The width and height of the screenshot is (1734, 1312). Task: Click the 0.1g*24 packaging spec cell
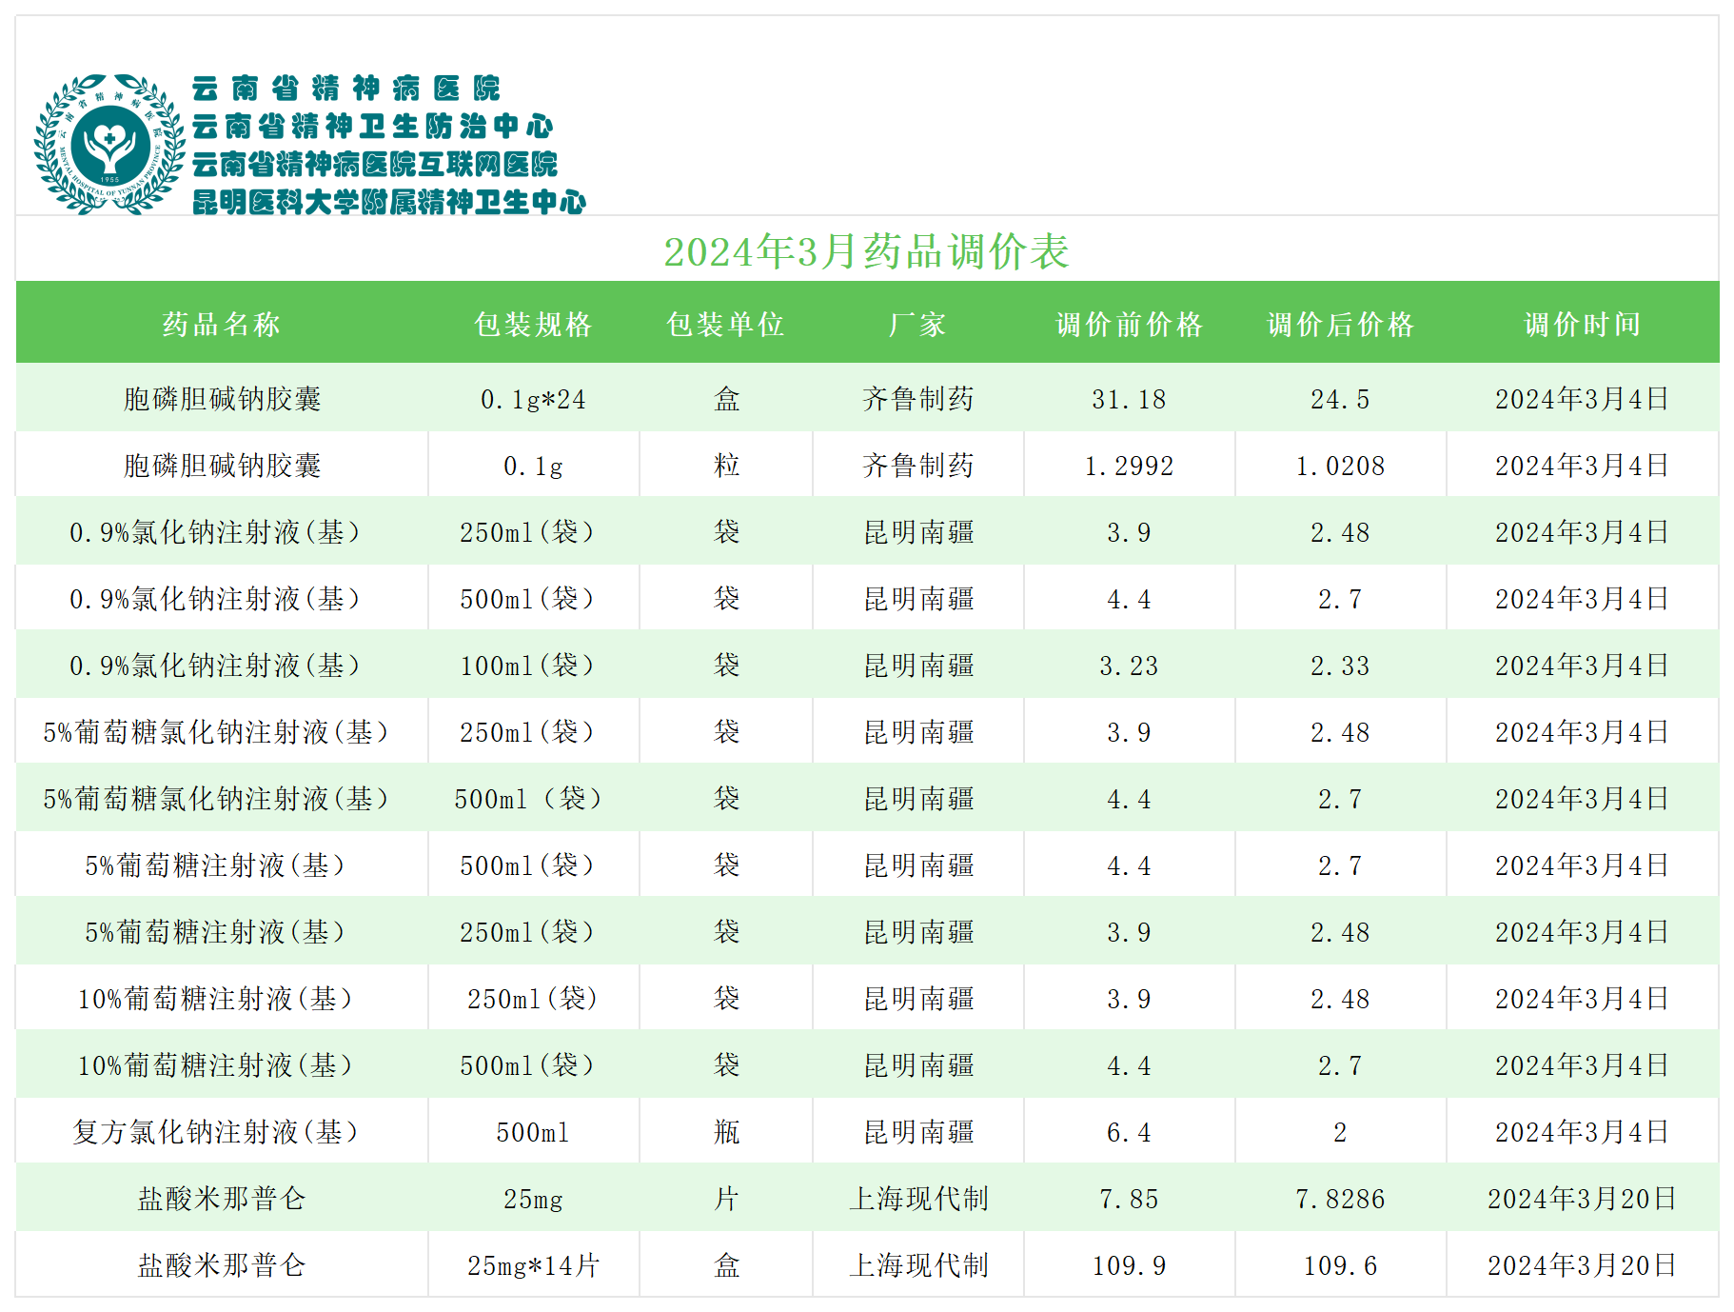click(x=533, y=400)
